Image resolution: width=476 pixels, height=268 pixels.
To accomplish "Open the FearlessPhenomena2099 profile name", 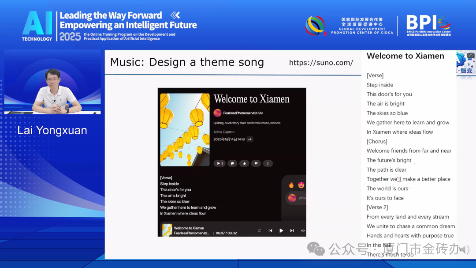I will (243, 113).
